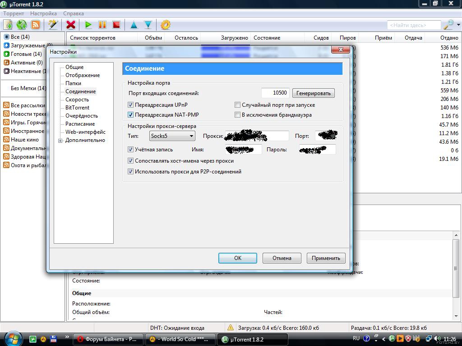Click the Прокси address input field

click(x=257, y=136)
